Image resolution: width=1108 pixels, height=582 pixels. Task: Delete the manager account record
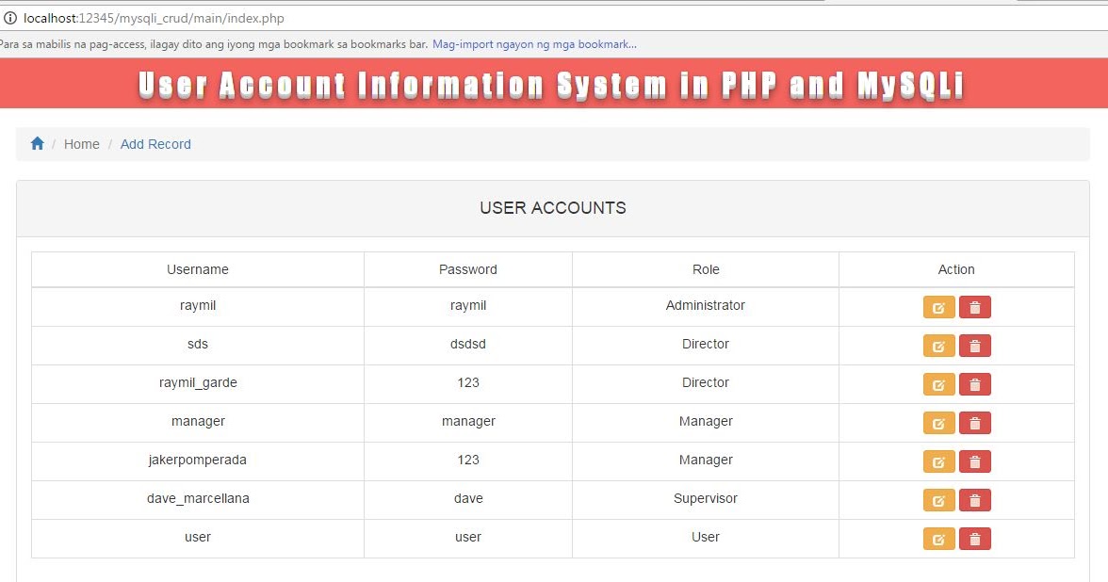coord(975,422)
